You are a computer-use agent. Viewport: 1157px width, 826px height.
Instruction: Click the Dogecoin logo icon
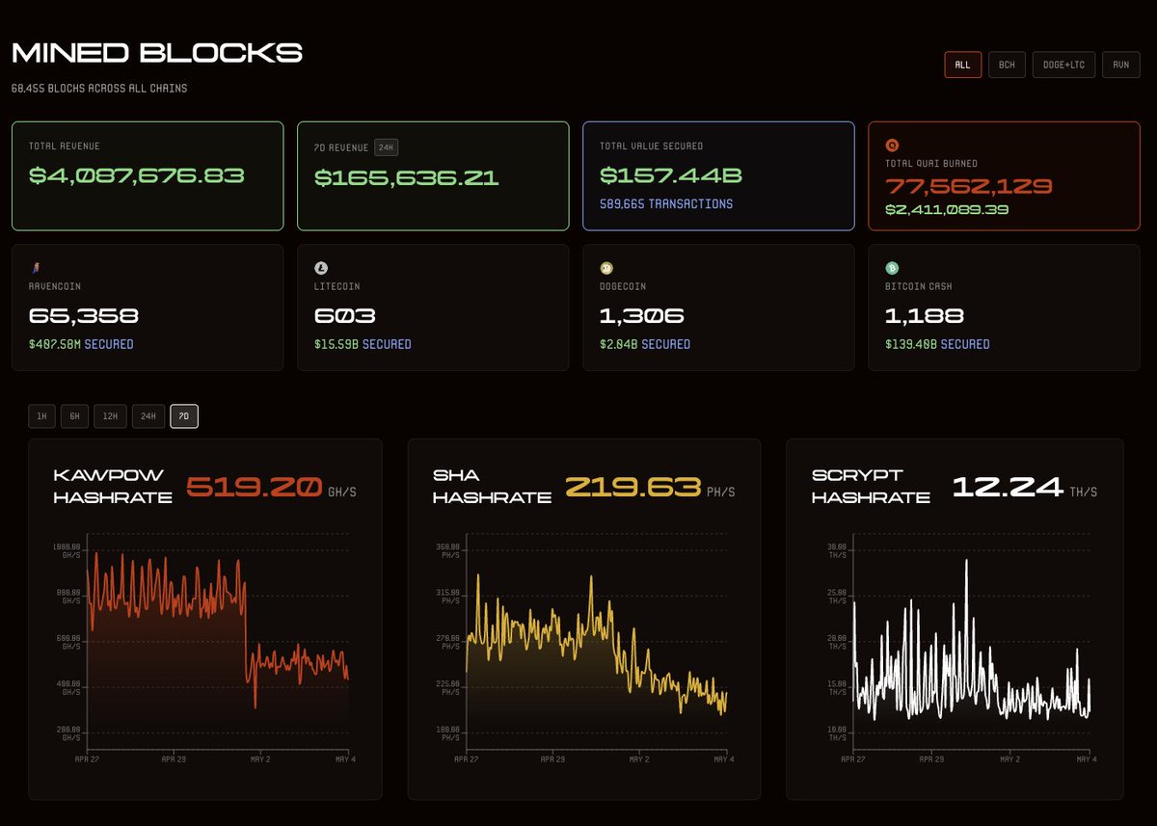(x=606, y=269)
